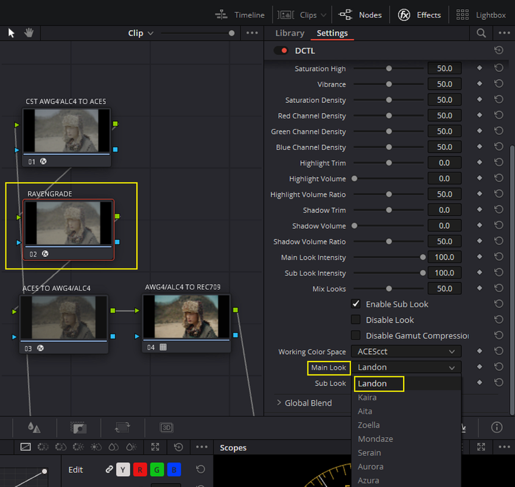Click the Saturation High slider handle
The image size is (515, 487).
click(x=389, y=68)
